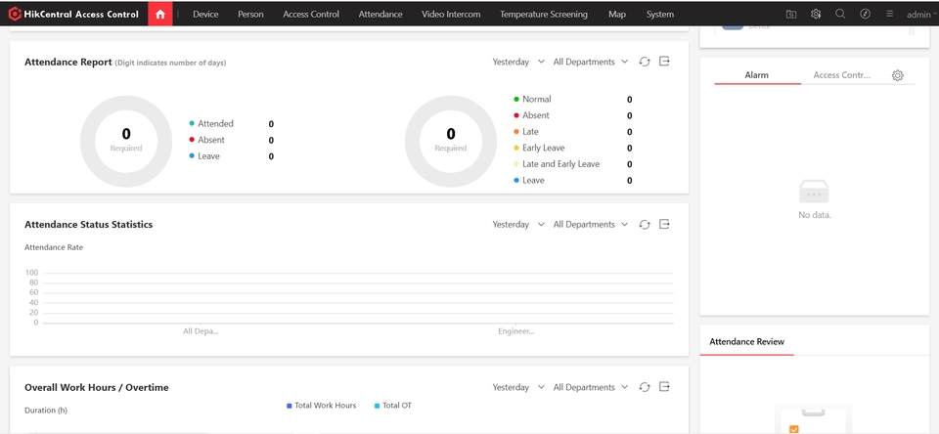The height and width of the screenshot is (434, 939).
Task: Open the hamburger list menu icon
Action: click(889, 15)
